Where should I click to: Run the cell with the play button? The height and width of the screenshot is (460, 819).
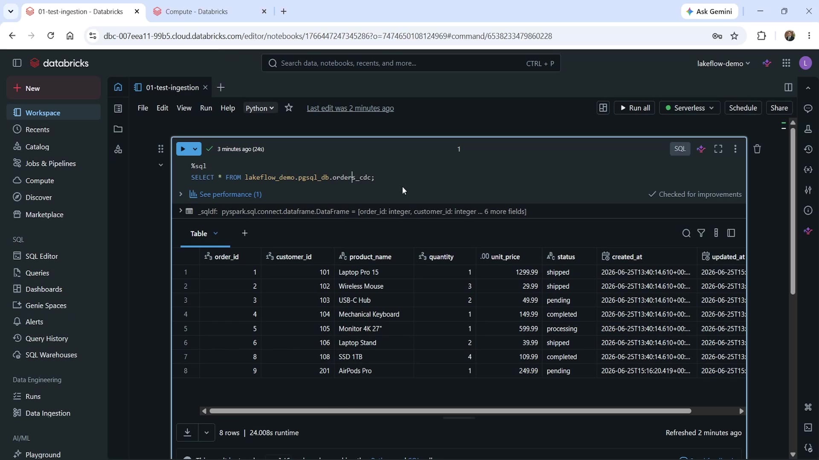tap(183, 149)
